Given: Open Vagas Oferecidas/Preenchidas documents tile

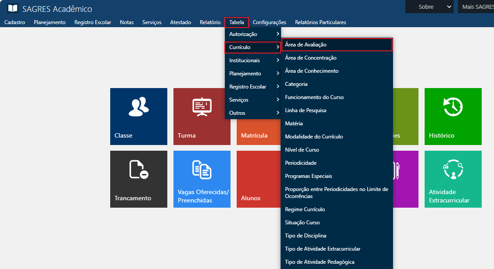Looking at the screenshot, I should 202,179.
